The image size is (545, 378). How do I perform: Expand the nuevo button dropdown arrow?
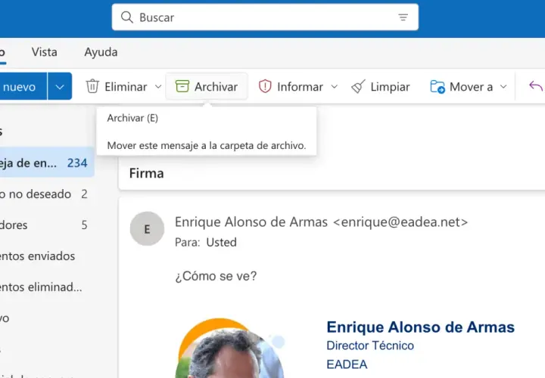[60, 86]
